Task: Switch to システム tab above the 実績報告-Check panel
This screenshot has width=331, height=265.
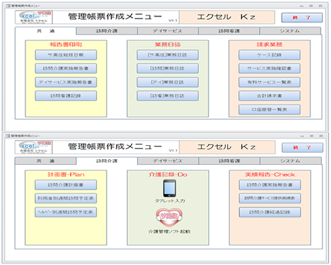Action: coord(291,161)
